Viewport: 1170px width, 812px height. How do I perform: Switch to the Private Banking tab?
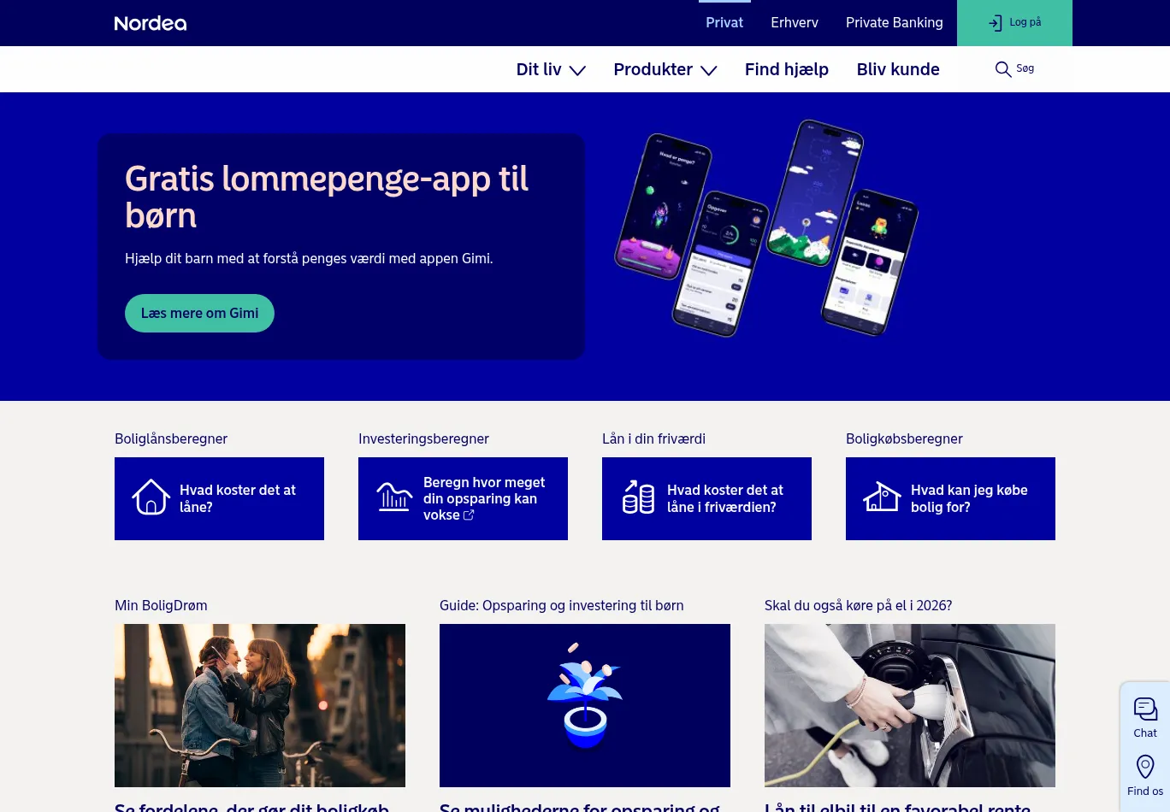coord(895,23)
